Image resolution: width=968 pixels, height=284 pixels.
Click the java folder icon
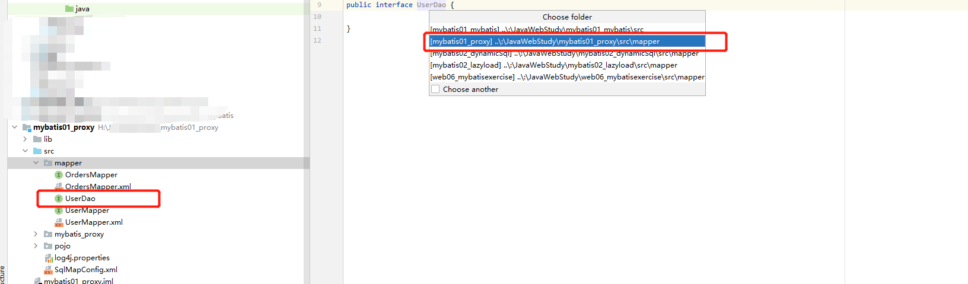69,9
